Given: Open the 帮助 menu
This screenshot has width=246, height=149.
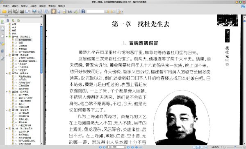Looking at the screenshot, I should pyautogui.click(x=61, y=6).
